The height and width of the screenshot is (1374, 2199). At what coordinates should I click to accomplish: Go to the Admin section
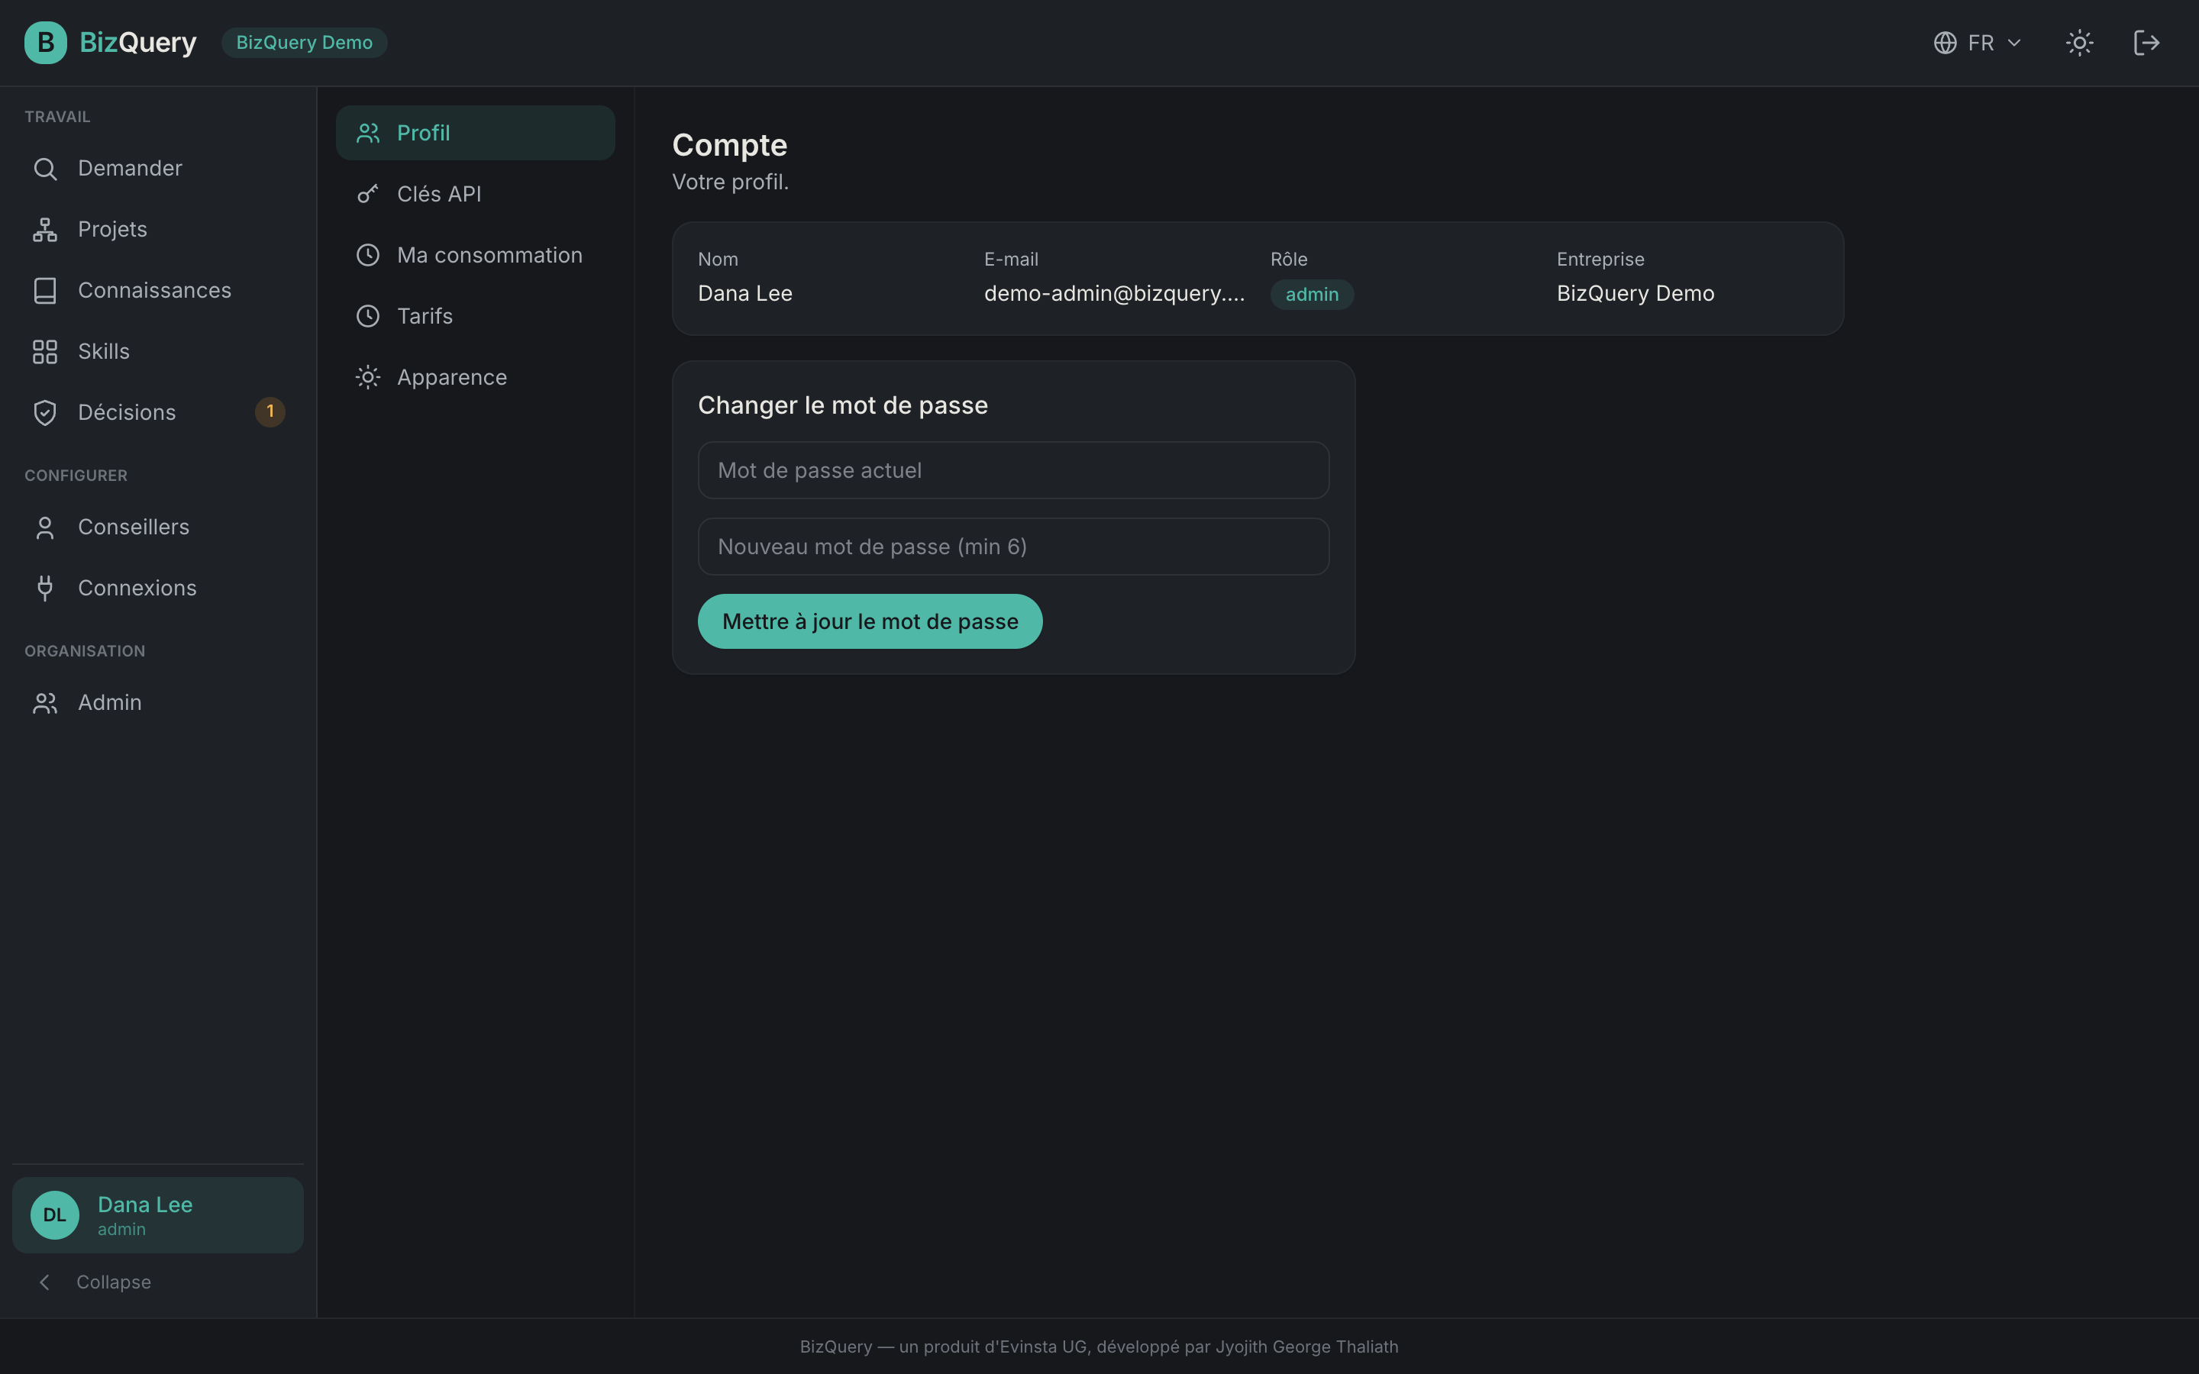158,703
